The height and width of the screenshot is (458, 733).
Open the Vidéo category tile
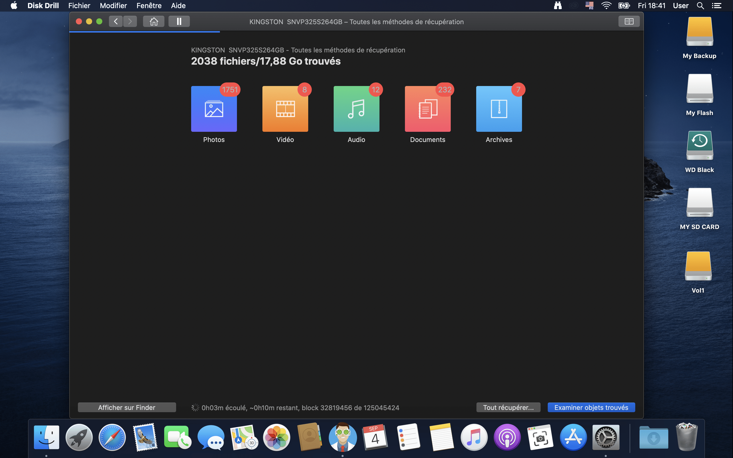[285, 109]
